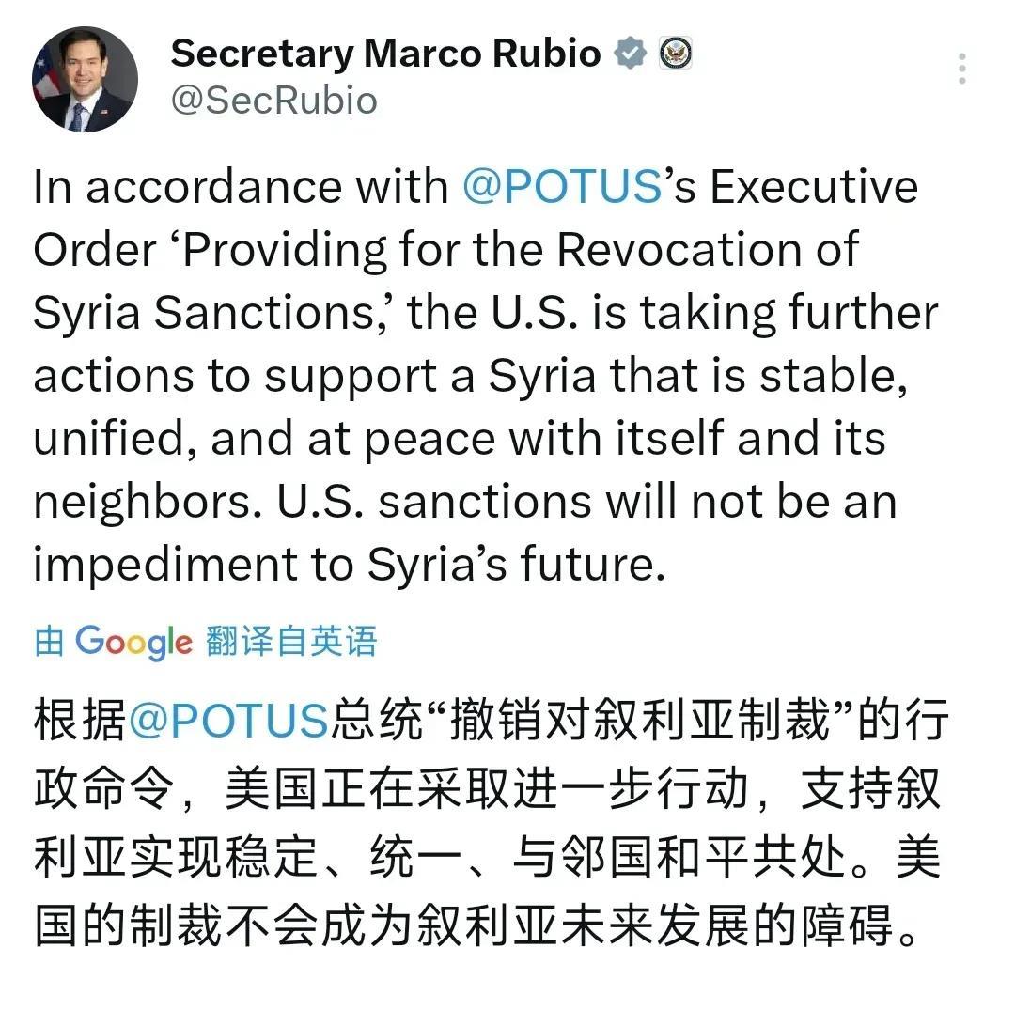Follow the @POTUS mention in English text
The image size is (1015, 1010).
[562, 187]
